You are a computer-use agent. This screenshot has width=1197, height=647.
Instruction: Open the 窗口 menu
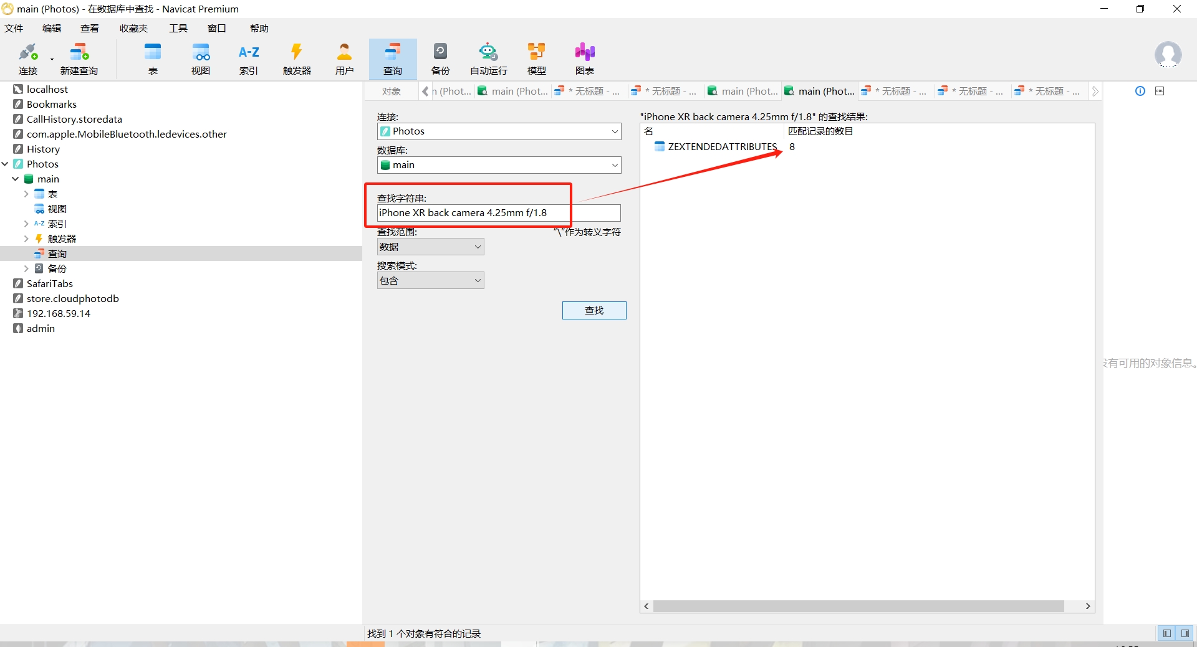(x=217, y=28)
